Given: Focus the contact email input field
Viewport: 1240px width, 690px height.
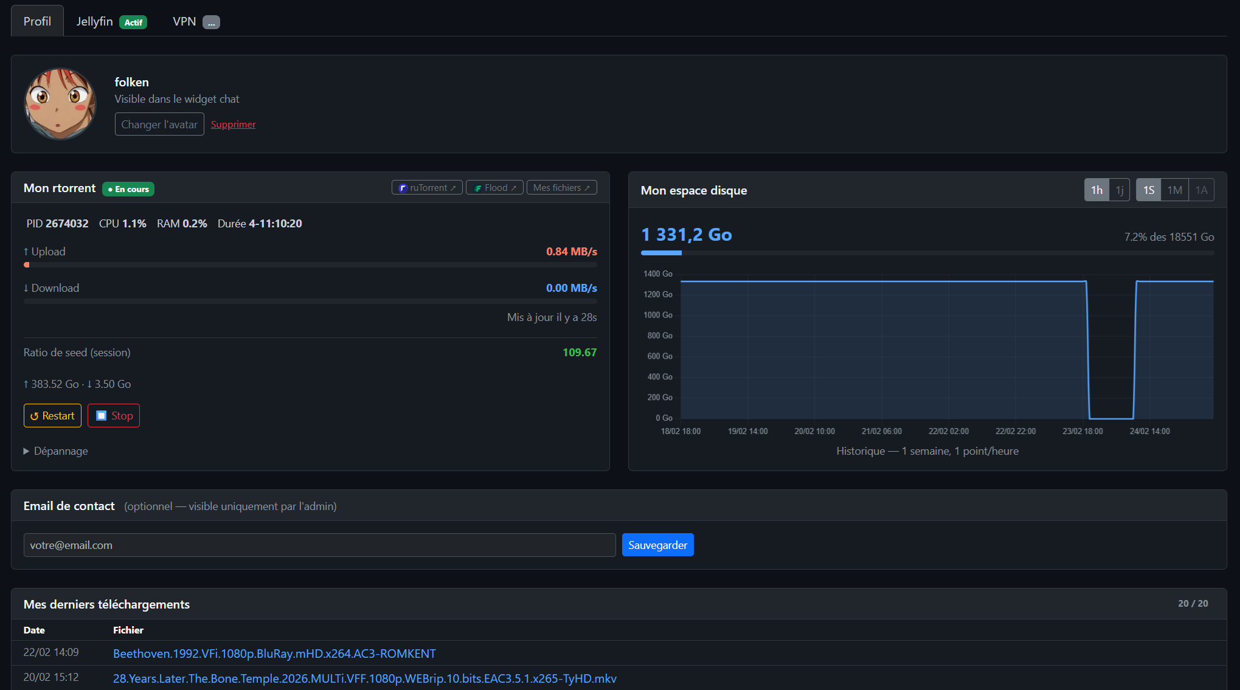Looking at the screenshot, I should pyautogui.click(x=319, y=545).
